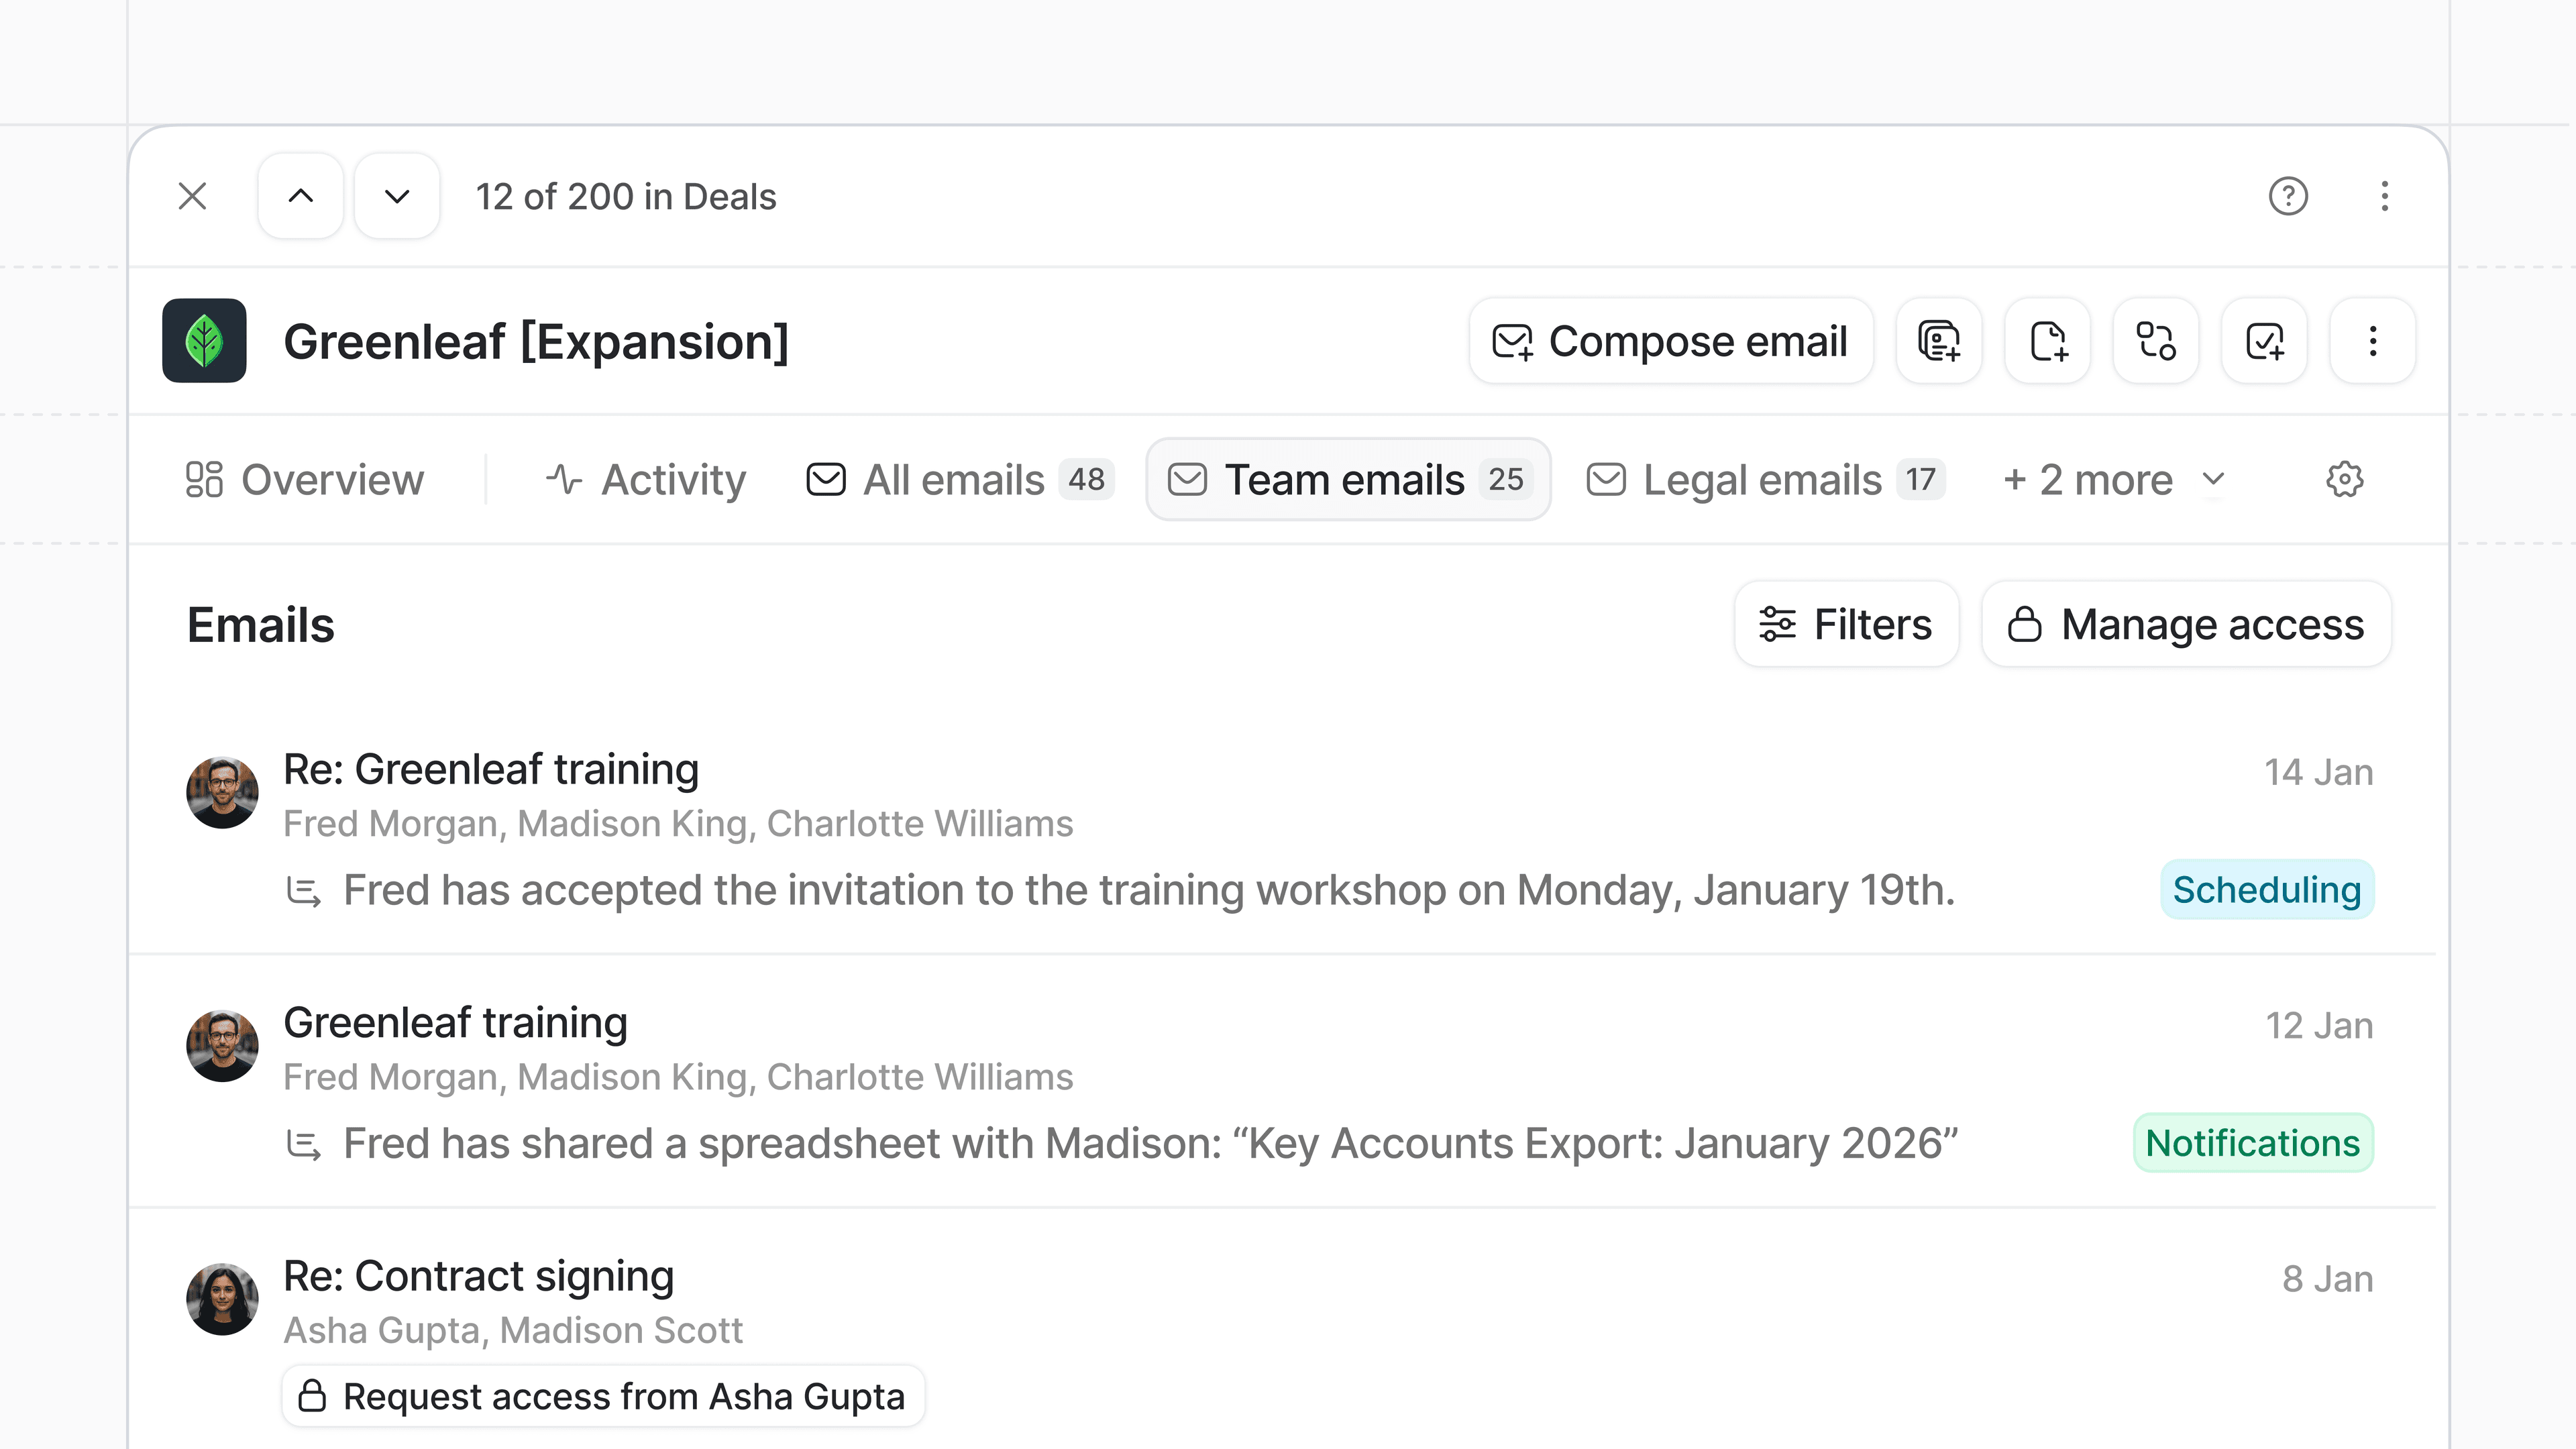This screenshot has width=2576, height=1449.
Task: Open record options next to task icon
Action: coord(2372,341)
